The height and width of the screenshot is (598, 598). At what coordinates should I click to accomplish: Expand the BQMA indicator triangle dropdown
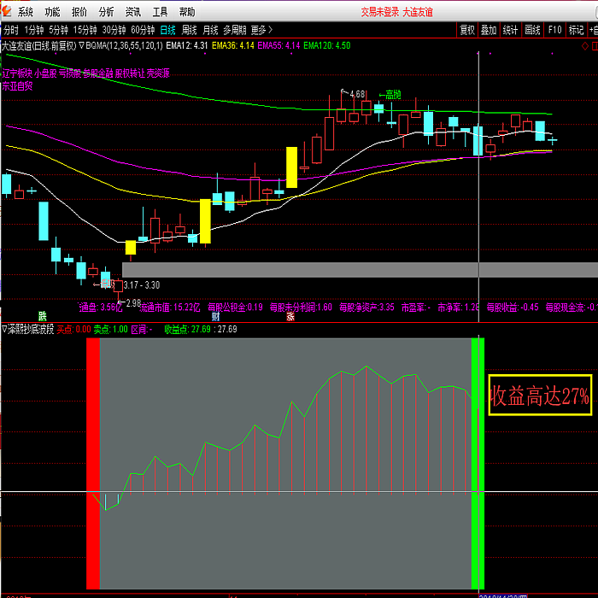click(82, 46)
